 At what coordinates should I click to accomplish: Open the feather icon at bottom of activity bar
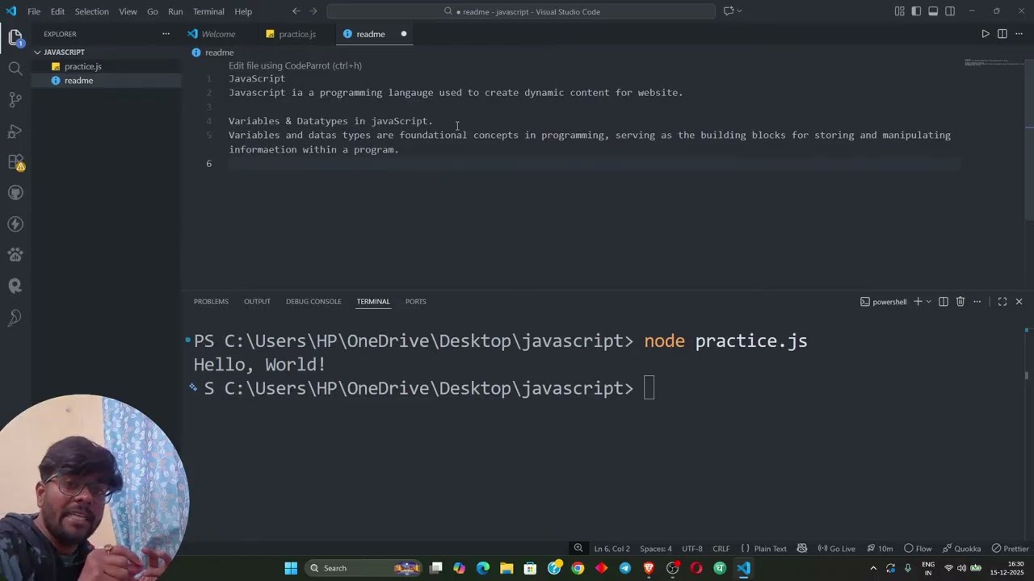[x=15, y=318]
